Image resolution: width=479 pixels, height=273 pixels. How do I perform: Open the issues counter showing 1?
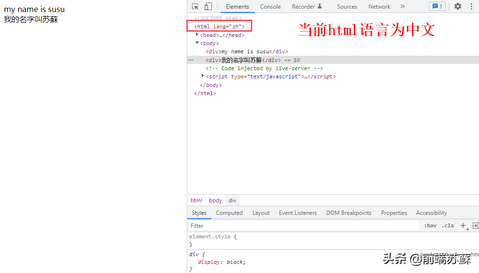(x=437, y=6)
